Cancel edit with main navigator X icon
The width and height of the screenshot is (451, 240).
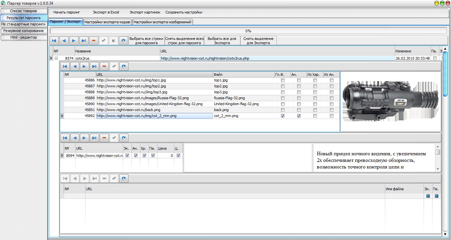(114, 41)
